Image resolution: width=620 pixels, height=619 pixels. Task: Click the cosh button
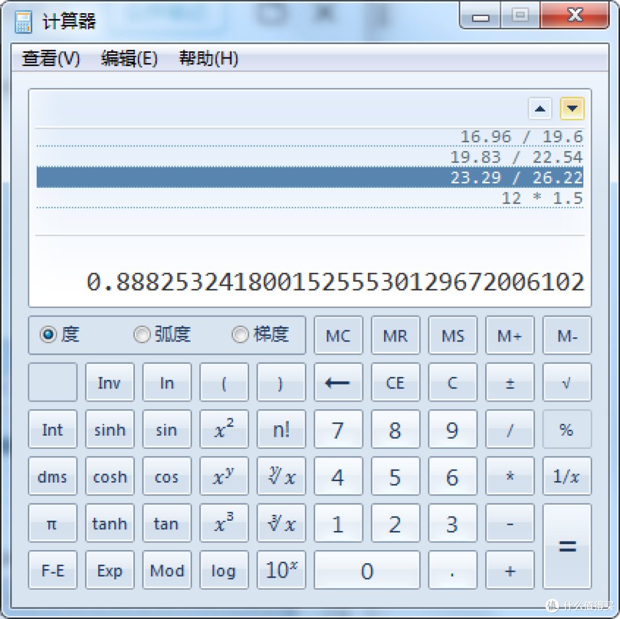pos(110,476)
